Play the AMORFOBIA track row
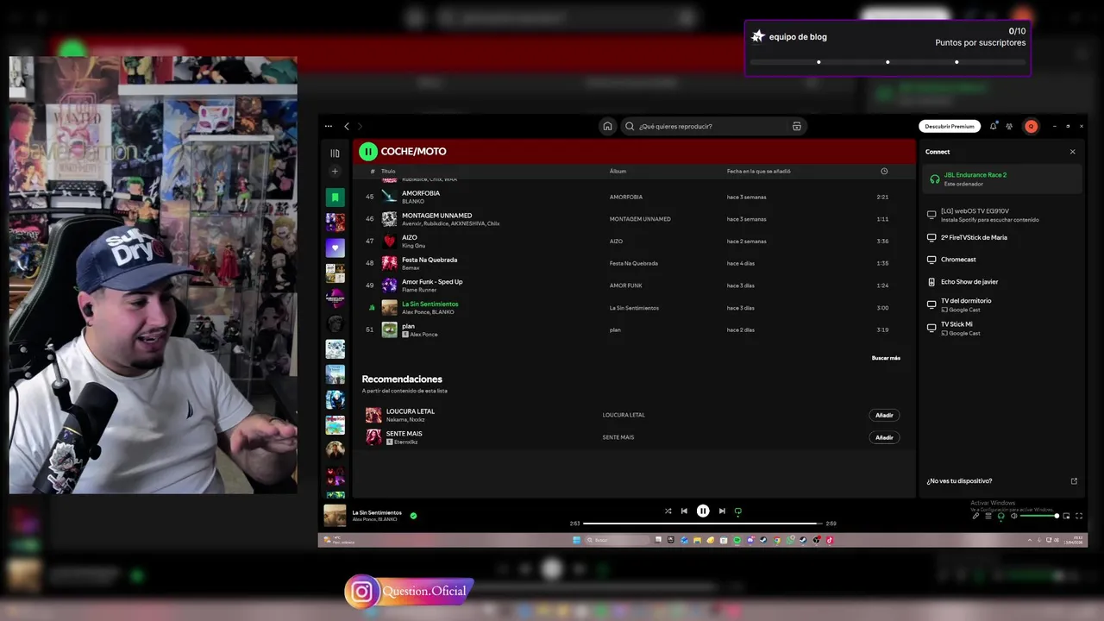This screenshot has height=621, width=1104. [634, 197]
